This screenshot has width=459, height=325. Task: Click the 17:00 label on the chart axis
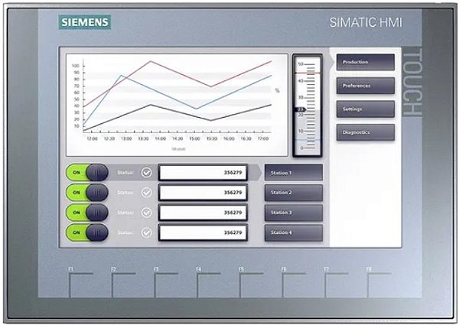point(263,138)
